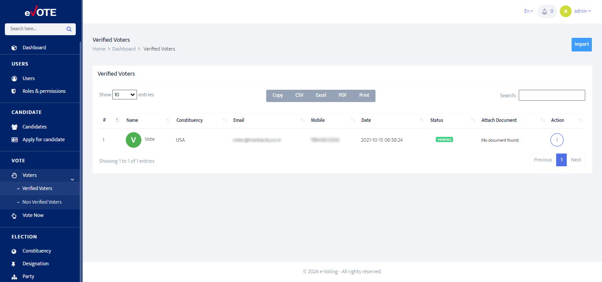Click the Dashboard icon in the sidebar
The width and height of the screenshot is (602, 282).
[15, 47]
